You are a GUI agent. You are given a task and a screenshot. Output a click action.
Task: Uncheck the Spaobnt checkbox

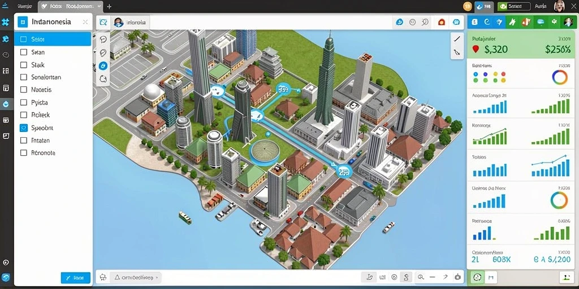(24, 128)
